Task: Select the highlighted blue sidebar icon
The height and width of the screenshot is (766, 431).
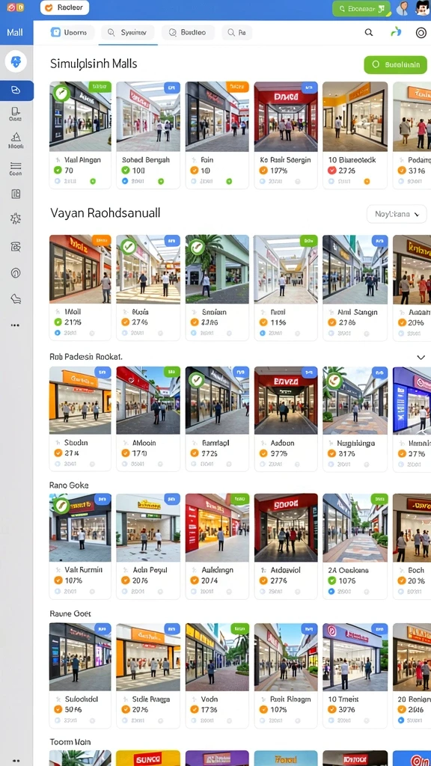Action: (16, 91)
